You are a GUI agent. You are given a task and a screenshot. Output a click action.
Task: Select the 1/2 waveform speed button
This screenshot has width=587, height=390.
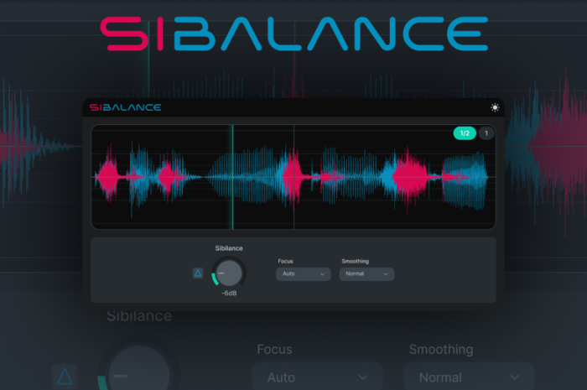465,133
